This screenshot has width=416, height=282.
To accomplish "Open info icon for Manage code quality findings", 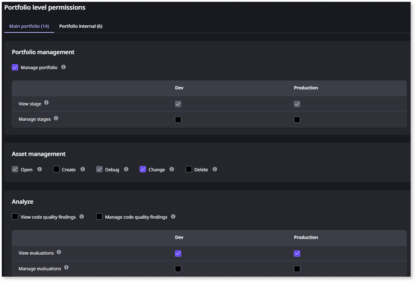I will pyautogui.click(x=173, y=217).
